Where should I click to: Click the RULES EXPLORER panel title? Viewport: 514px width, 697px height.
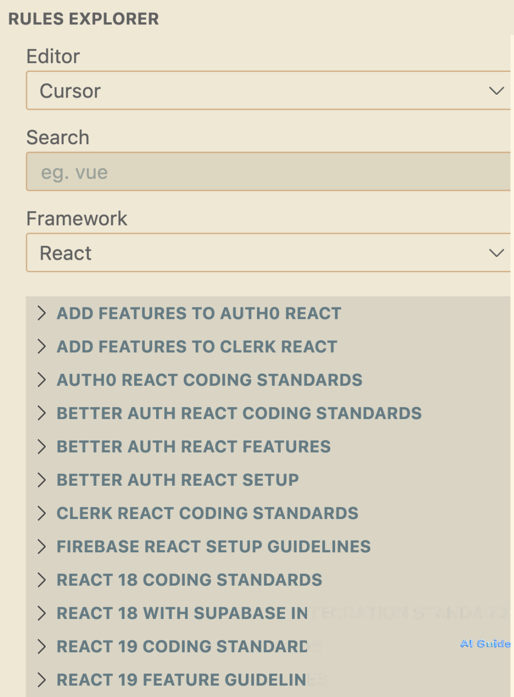83,19
